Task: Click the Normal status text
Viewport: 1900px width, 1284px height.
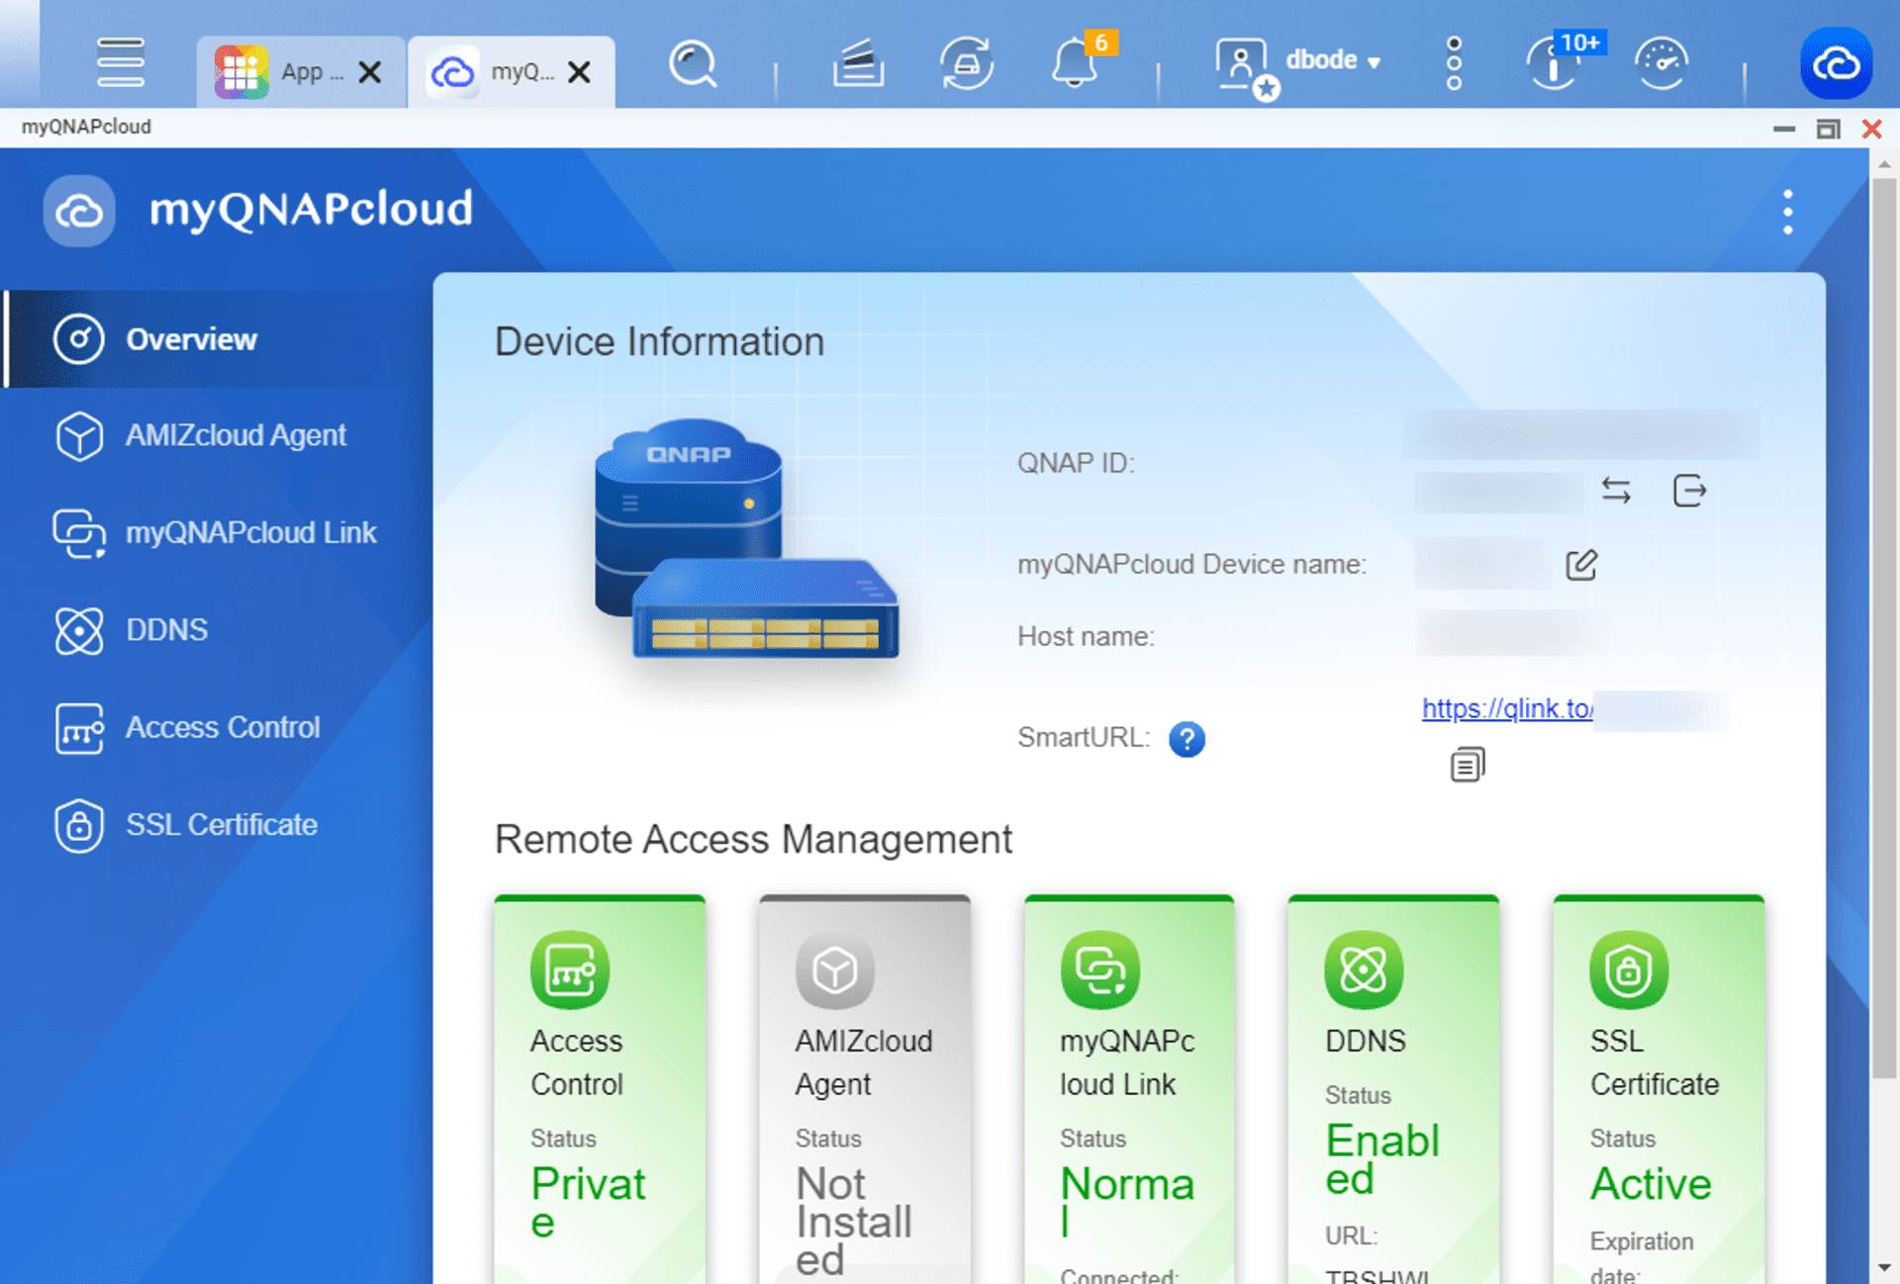Action: coord(1127,1202)
